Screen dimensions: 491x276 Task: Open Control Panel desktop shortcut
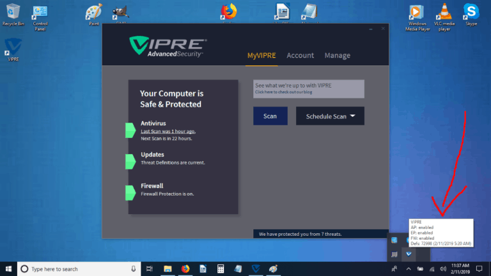click(x=40, y=17)
